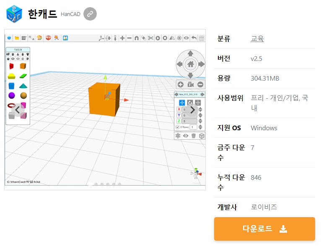321x247 pixels.
Task: Click the camera icon between zoom buttons
Action: pos(190,84)
